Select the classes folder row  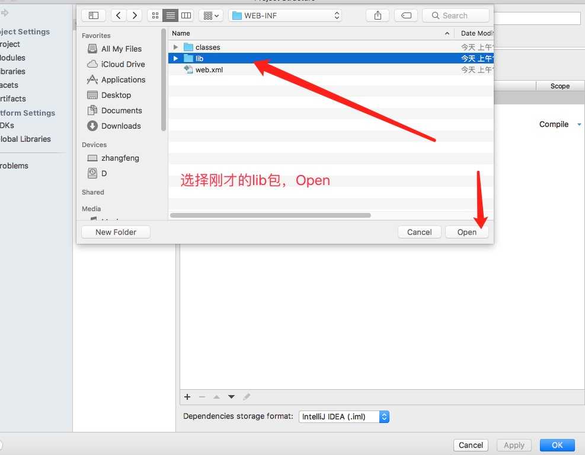(331, 47)
